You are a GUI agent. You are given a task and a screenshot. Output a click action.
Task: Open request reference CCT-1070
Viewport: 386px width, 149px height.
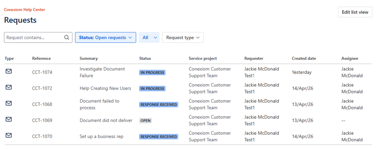(x=42, y=136)
